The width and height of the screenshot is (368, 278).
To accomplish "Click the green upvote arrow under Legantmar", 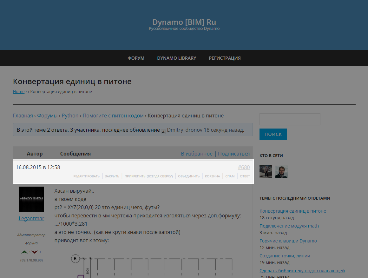I will [24, 252].
